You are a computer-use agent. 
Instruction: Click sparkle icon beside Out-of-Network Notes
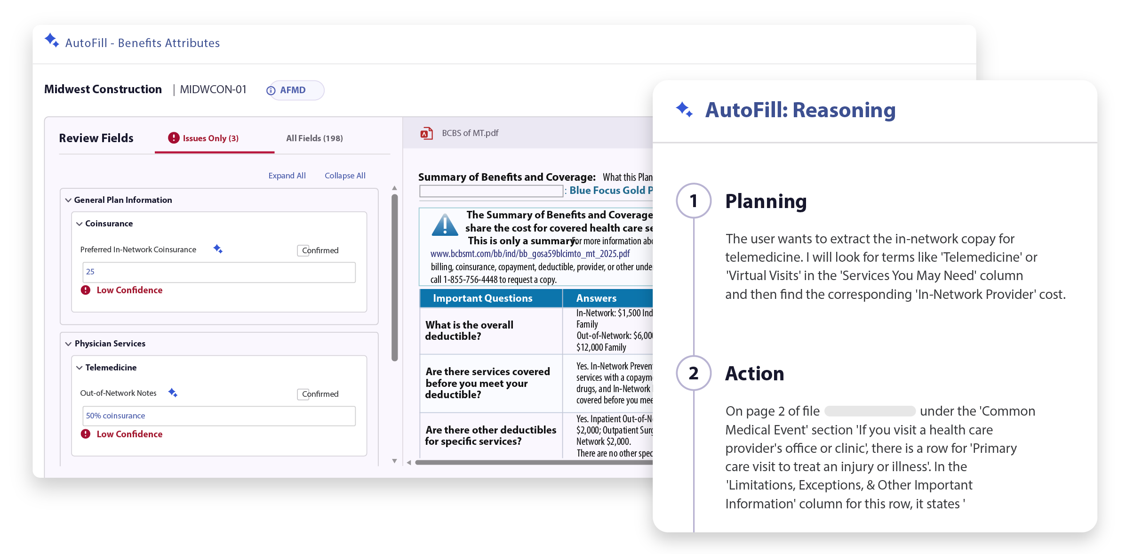click(173, 393)
